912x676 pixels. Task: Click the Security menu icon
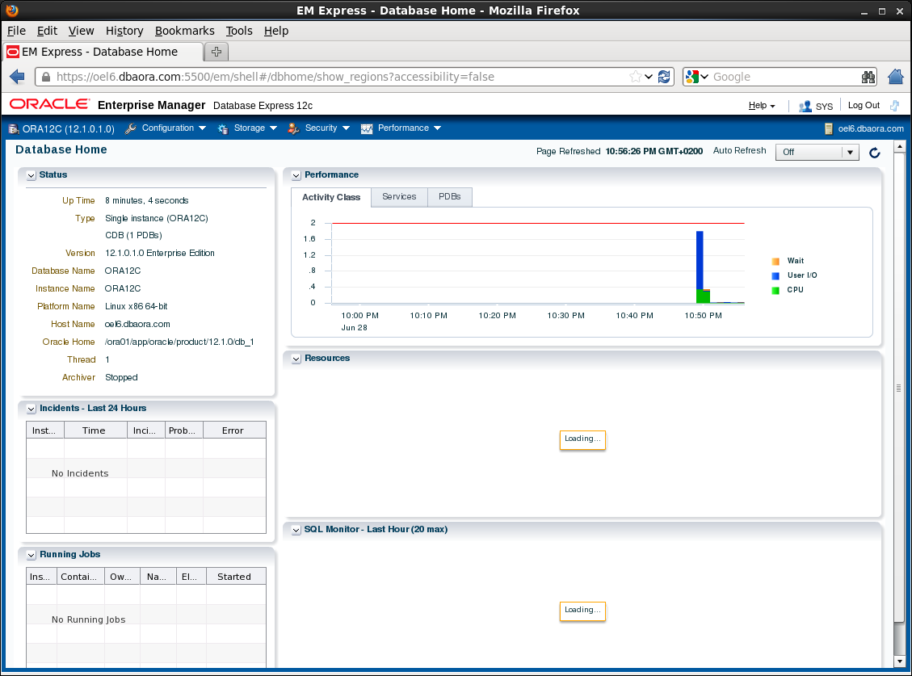pyautogui.click(x=294, y=128)
